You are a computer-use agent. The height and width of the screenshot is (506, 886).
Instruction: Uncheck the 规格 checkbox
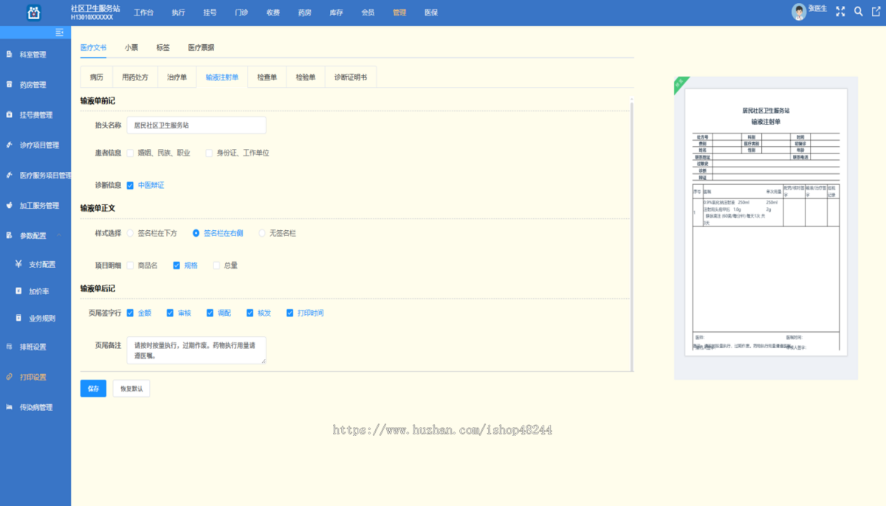tap(176, 266)
